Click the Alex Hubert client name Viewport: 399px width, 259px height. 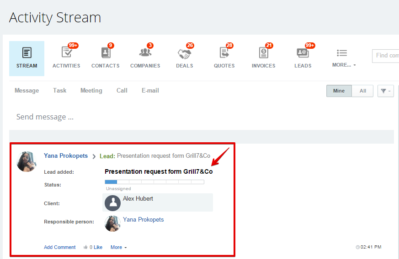(138, 198)
